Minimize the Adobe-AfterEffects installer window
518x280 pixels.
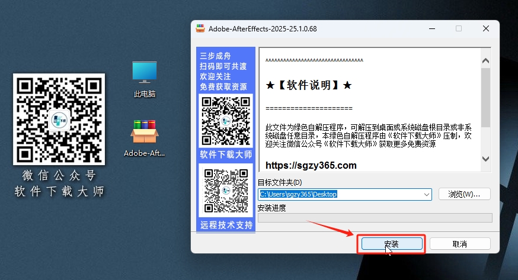coord(432,28)
